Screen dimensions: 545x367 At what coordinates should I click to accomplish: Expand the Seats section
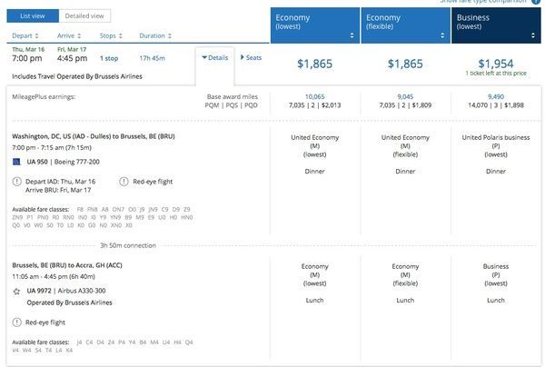(x=251, y=57)
